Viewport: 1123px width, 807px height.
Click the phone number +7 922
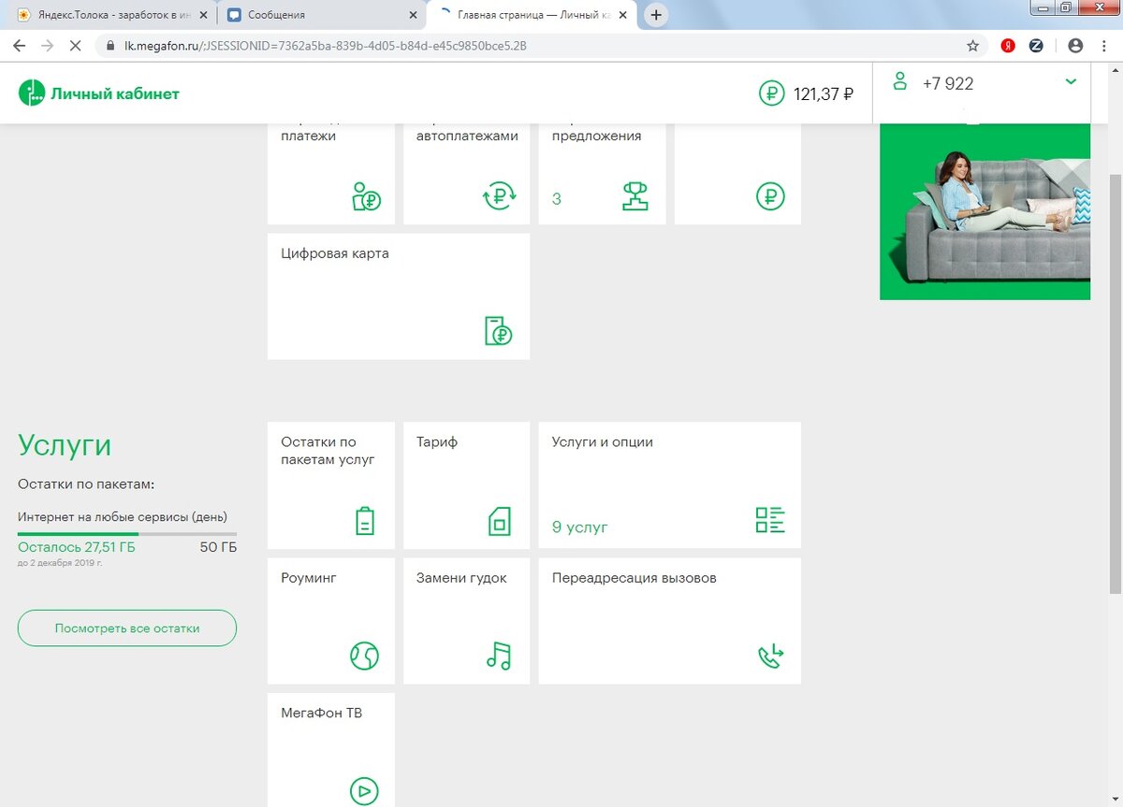[x=948, y=83]
